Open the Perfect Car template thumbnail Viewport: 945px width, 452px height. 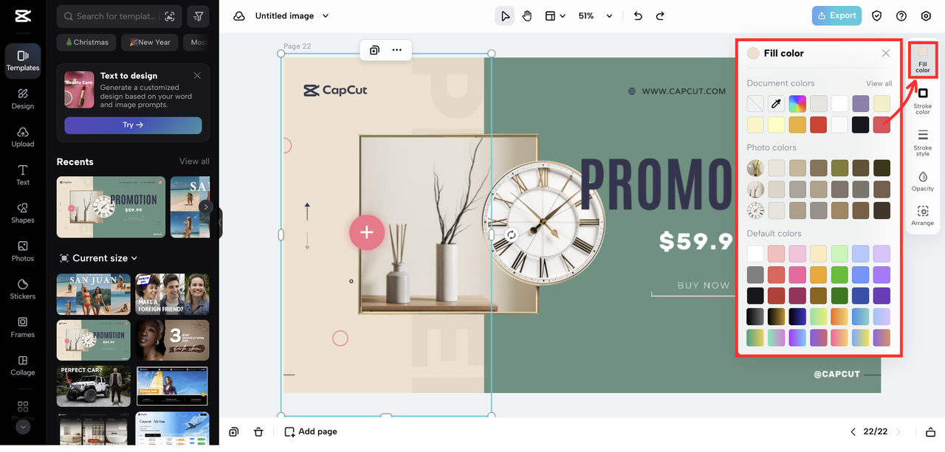point(94,386)
